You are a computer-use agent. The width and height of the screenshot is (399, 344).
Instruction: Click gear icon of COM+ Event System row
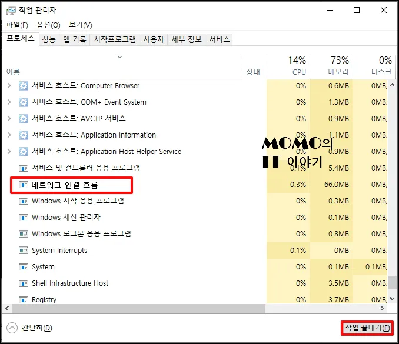click(24, 102)
